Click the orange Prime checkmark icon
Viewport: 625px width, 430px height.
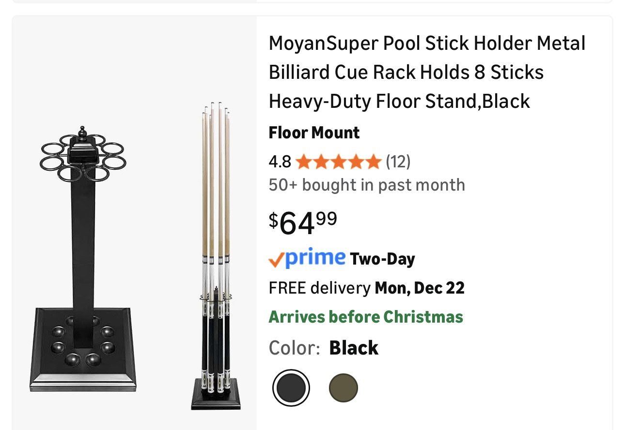(x=275, y=261)
